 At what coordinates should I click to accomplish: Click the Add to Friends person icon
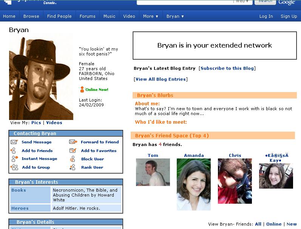pyautogui.click(x=13, y=151)
